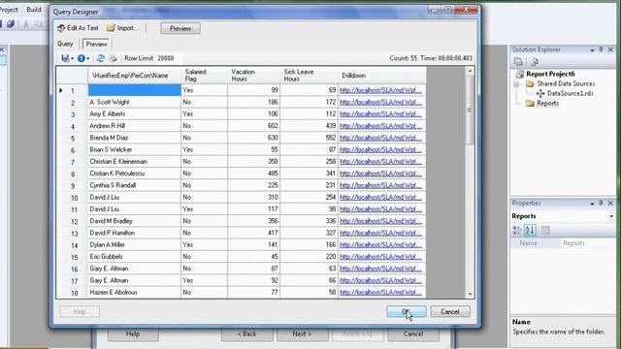
Task: Select the Shared Data Sources folder
Action: coord(566,83)
